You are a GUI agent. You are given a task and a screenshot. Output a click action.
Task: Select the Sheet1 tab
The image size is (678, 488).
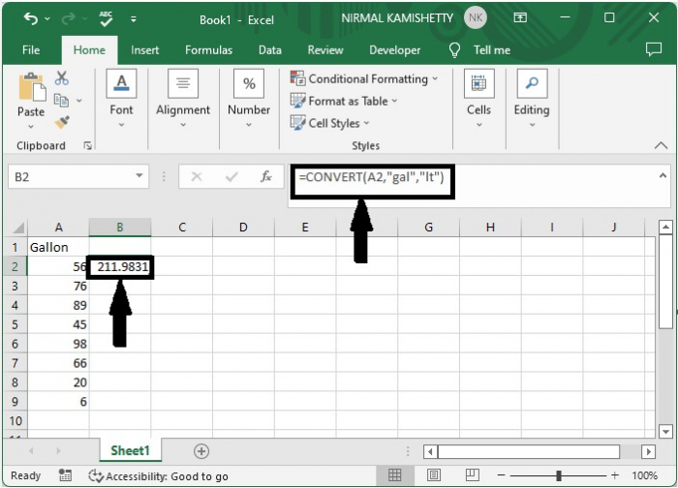[130, 450]
